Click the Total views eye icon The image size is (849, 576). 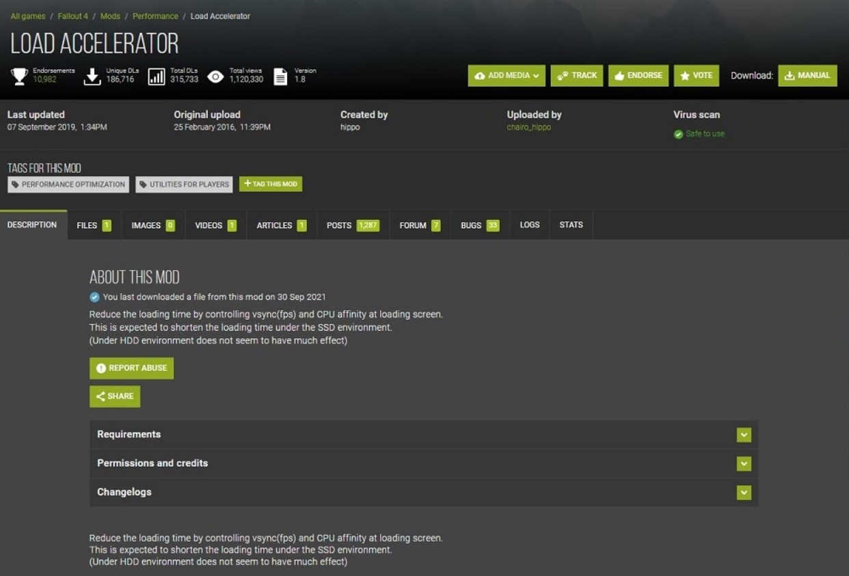click(215, 77)
